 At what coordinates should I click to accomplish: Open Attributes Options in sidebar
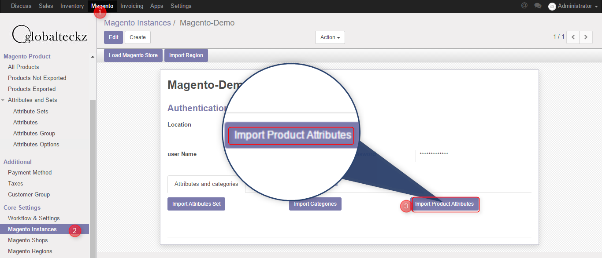(x=36, y=145)
